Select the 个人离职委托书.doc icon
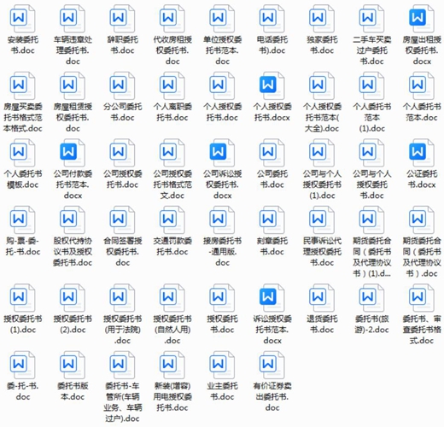Screen dimensions: 444x427 pos(172,85)
